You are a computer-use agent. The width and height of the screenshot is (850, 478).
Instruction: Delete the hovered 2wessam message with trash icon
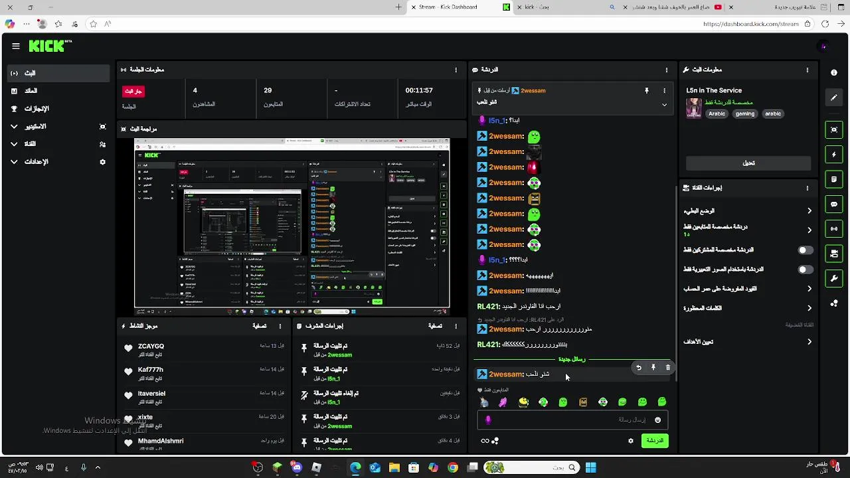tap(668, 368)
